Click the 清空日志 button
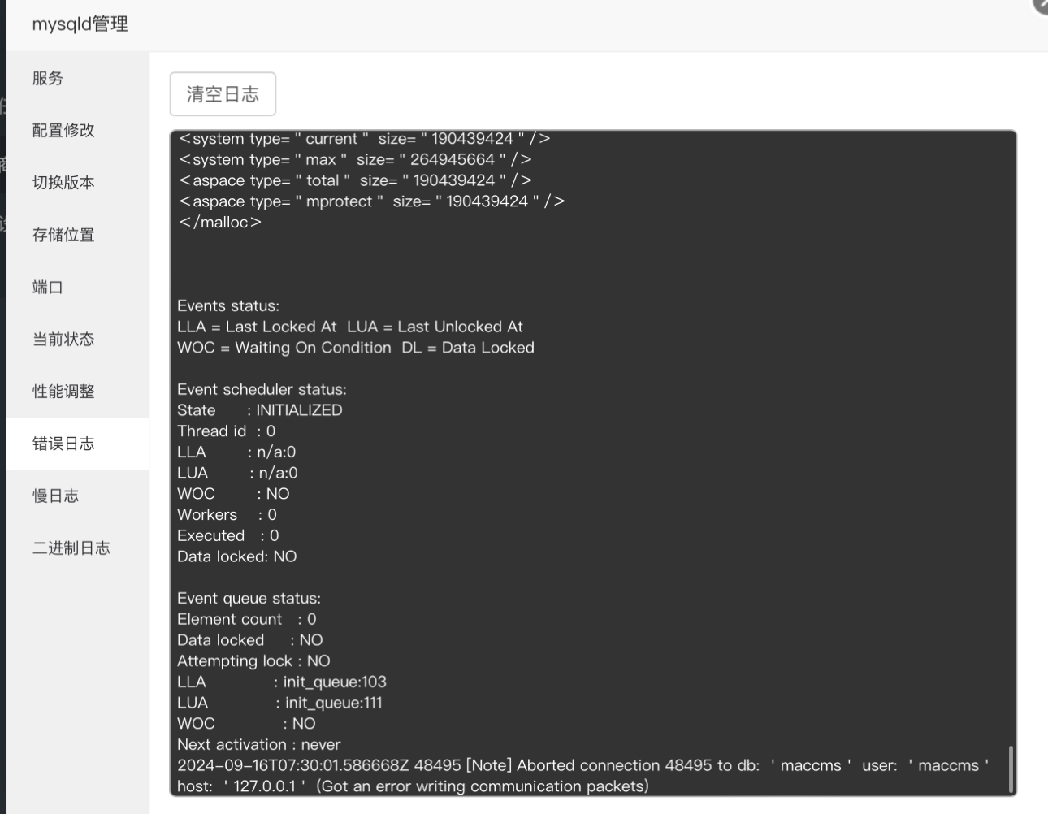Viewport: 1048px width, 814px height. (223, 94)
